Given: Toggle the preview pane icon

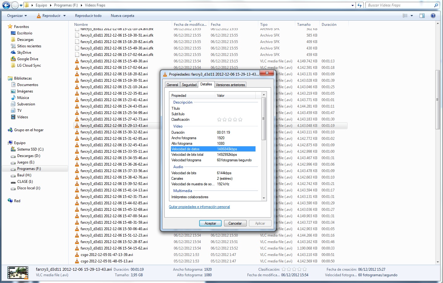Looking at the screenshot, I should [x=422, y=16].
